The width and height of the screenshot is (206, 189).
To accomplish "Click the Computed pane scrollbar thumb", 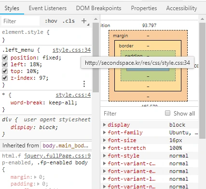I will 202,80.
